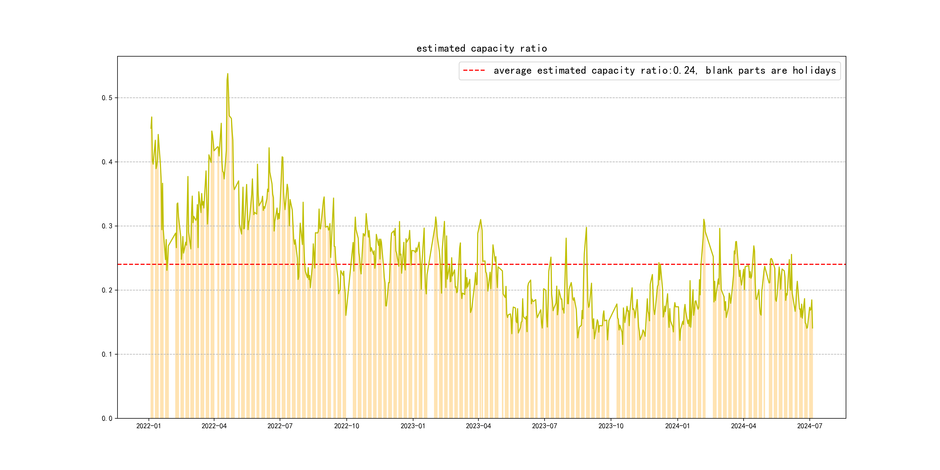
Task: Click the highest peak of the yellow line
Action: click(228, 74)
